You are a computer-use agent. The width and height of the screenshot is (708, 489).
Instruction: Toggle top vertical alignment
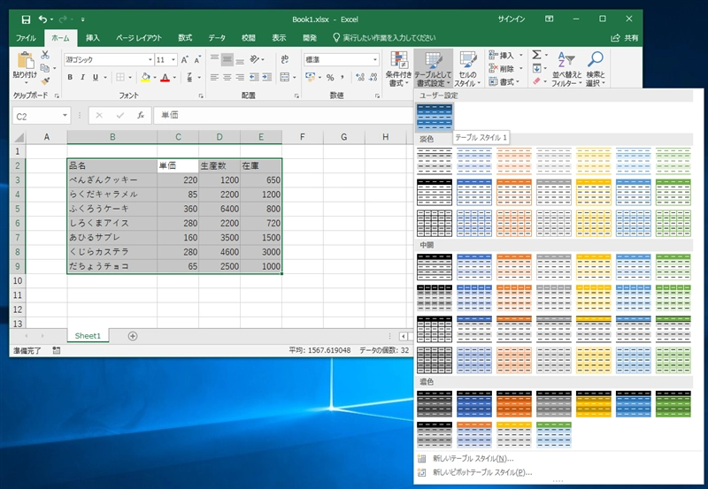point(214,59)
